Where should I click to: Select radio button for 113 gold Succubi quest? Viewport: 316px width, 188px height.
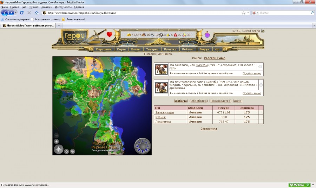tap(261, 85)
